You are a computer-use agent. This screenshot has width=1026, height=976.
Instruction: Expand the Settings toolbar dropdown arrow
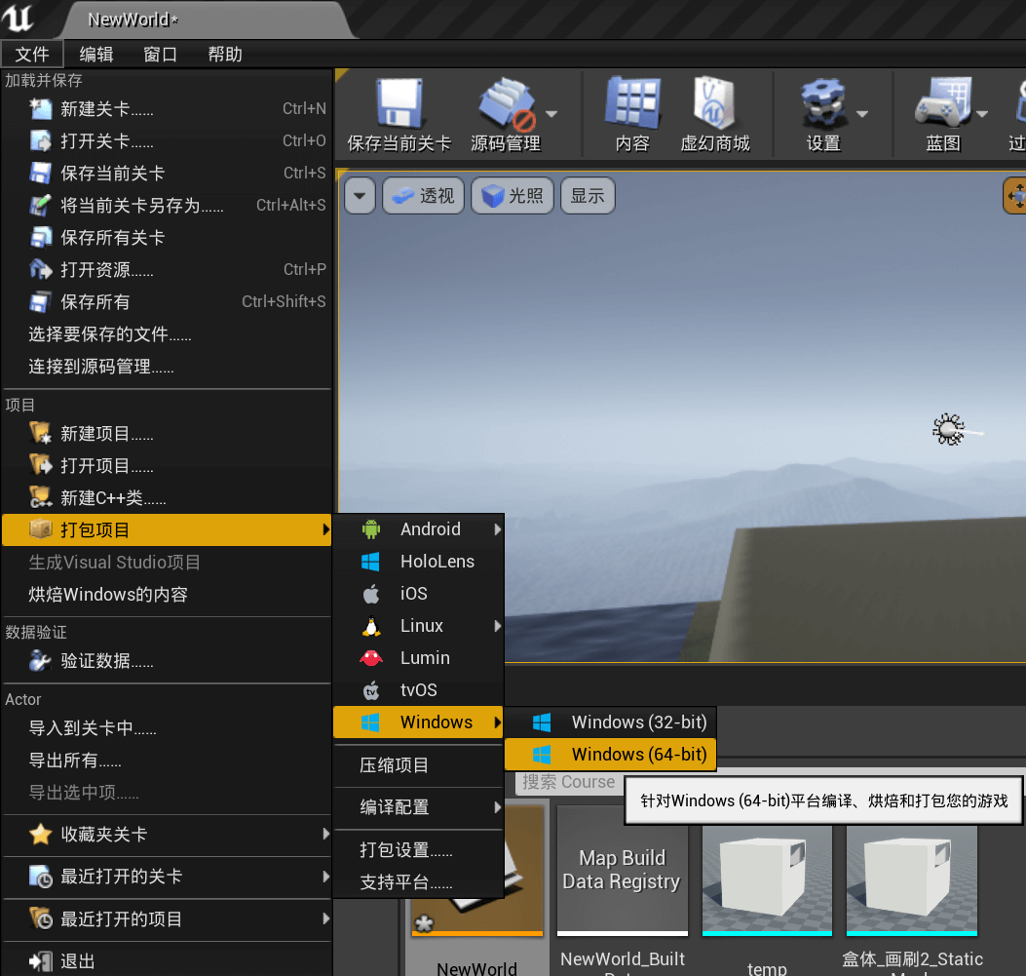862,114
